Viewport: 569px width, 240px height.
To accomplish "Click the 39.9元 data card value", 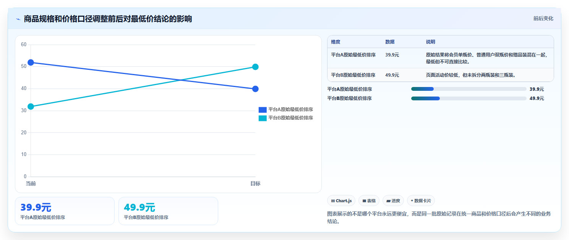I will (36, 208).
